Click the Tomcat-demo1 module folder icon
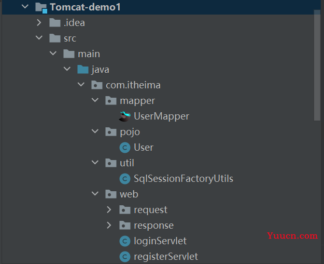 click(41, 8)
